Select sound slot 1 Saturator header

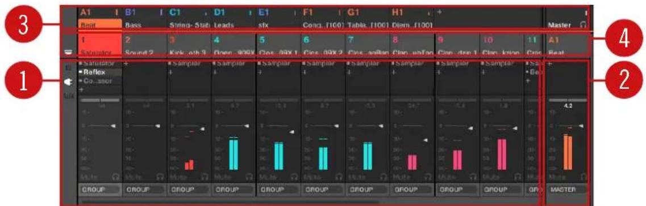click(x=99, y=45)
